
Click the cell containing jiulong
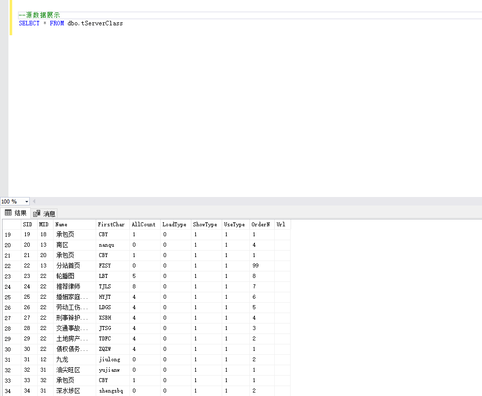[x=111, y=359]
